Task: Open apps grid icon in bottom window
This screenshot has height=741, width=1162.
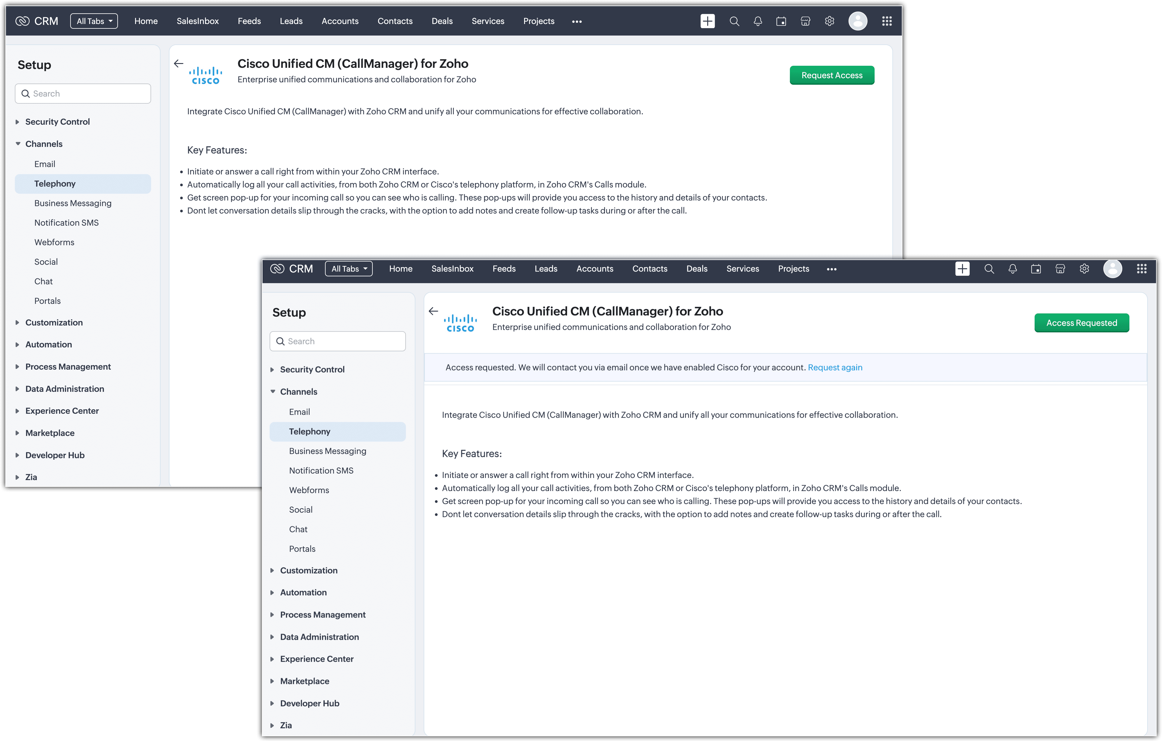Action: pos(1141,269)
